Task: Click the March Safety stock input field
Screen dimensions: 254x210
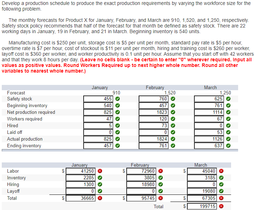Action: pos(209,99)
